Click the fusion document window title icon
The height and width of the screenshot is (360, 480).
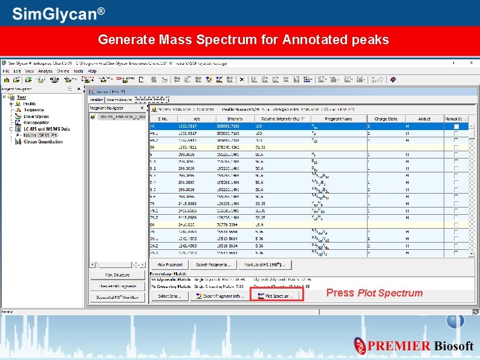[91, 91]
